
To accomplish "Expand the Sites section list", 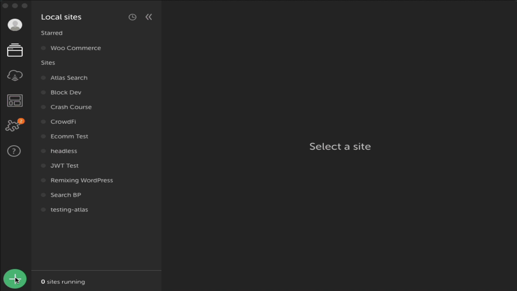I will coord(48,62).
